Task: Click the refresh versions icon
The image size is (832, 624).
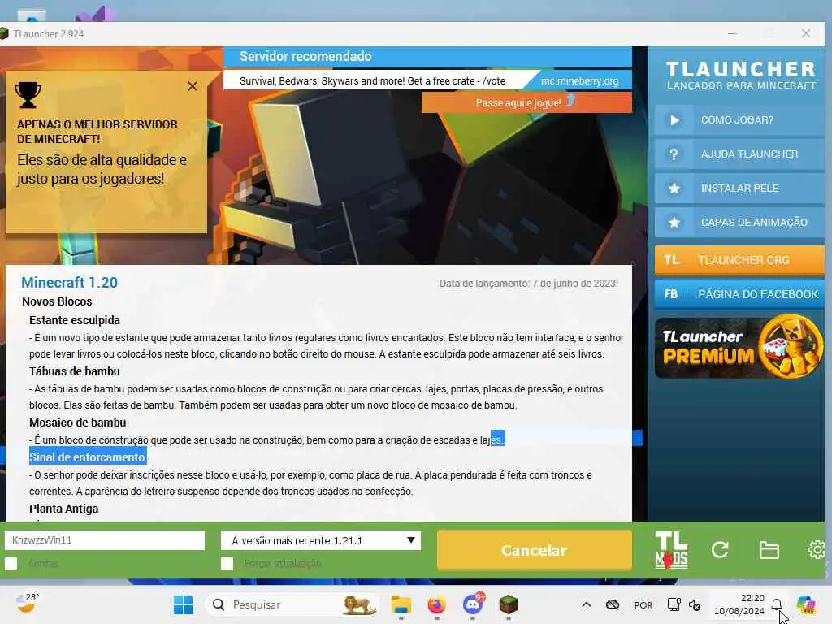Action: [x=720, y=550]
